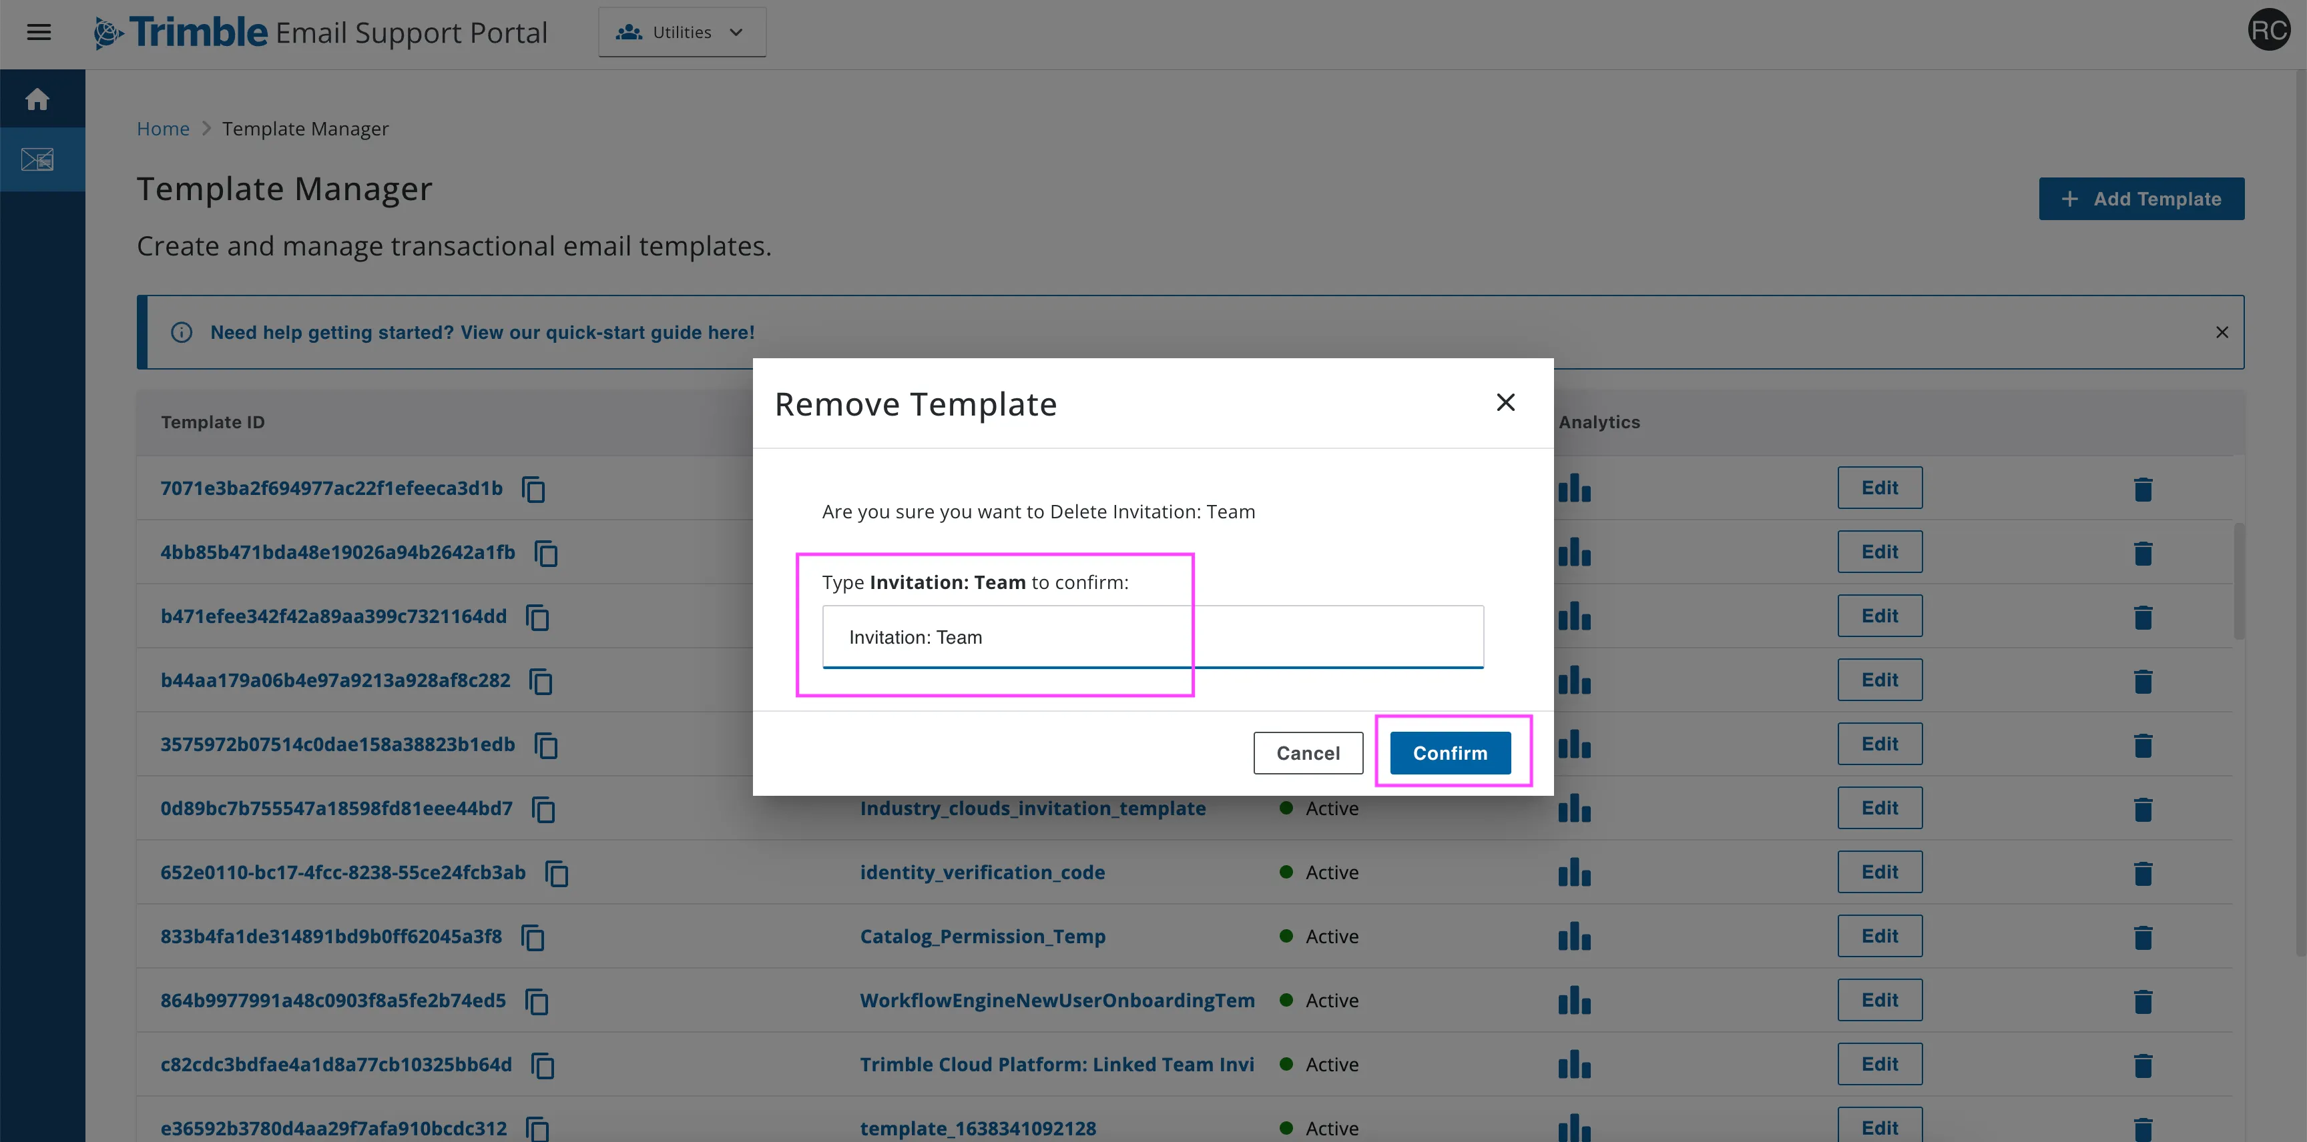Focus the Invitation: Team confirmation field
Viewport: 2307px width, 1142px height.
(1153, 637)
